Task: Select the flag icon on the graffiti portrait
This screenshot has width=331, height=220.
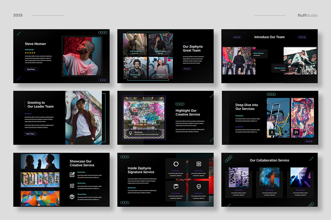Action: (x=296, y=132)
